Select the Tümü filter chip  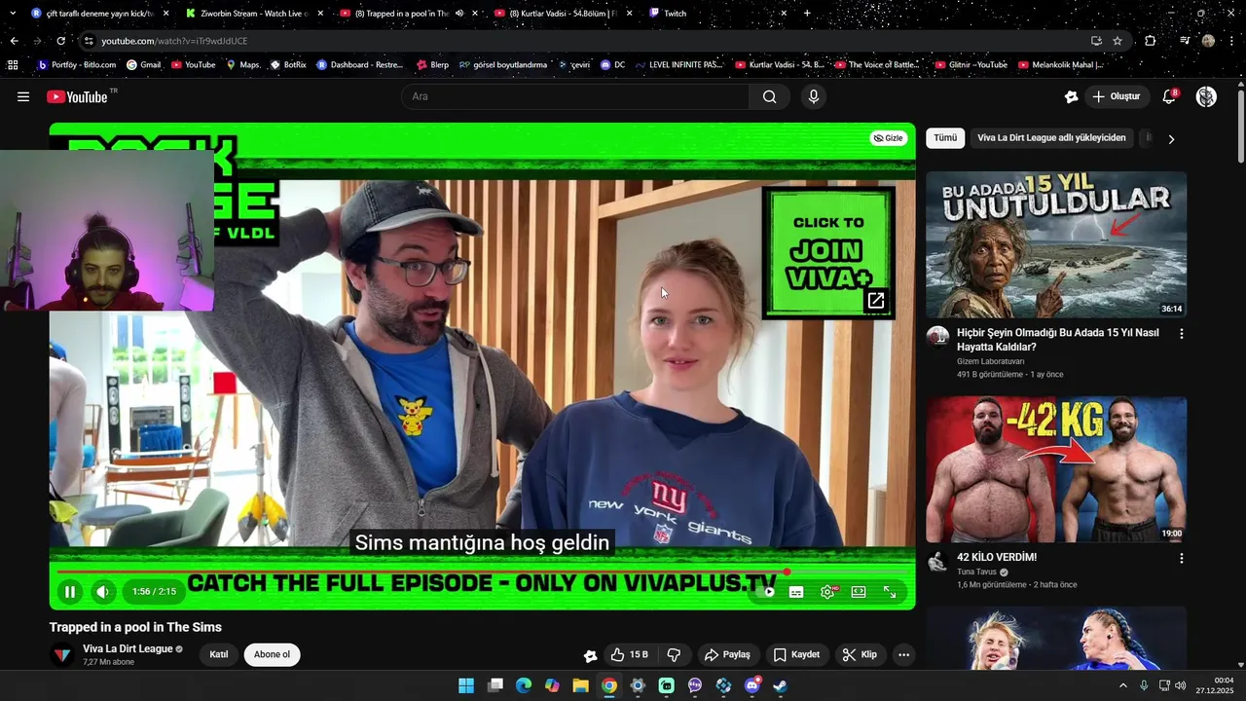click(945, 138)
